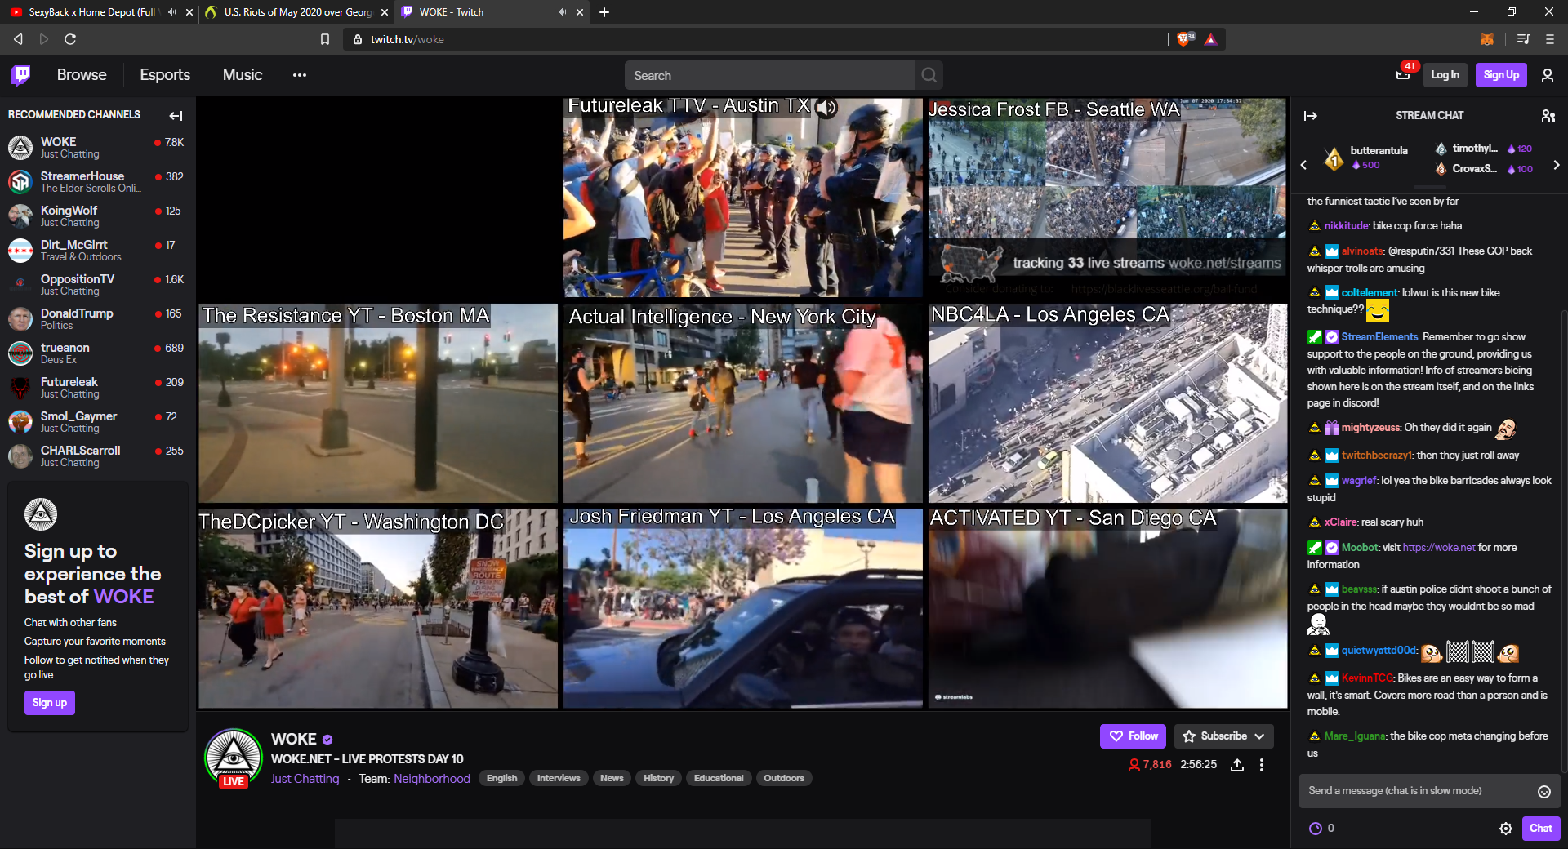Open Music in the top navigation
Image resolution: width=1568 pixels, height=849 pixels.
pos(243,75)
